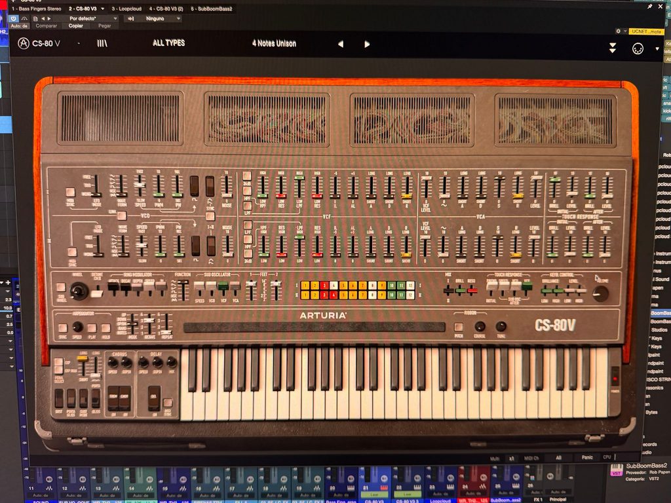Switch to '1 - Bass Fingers Stereo' tab
The height and width of the screenshot is (503, 671).
coord(37,9)
